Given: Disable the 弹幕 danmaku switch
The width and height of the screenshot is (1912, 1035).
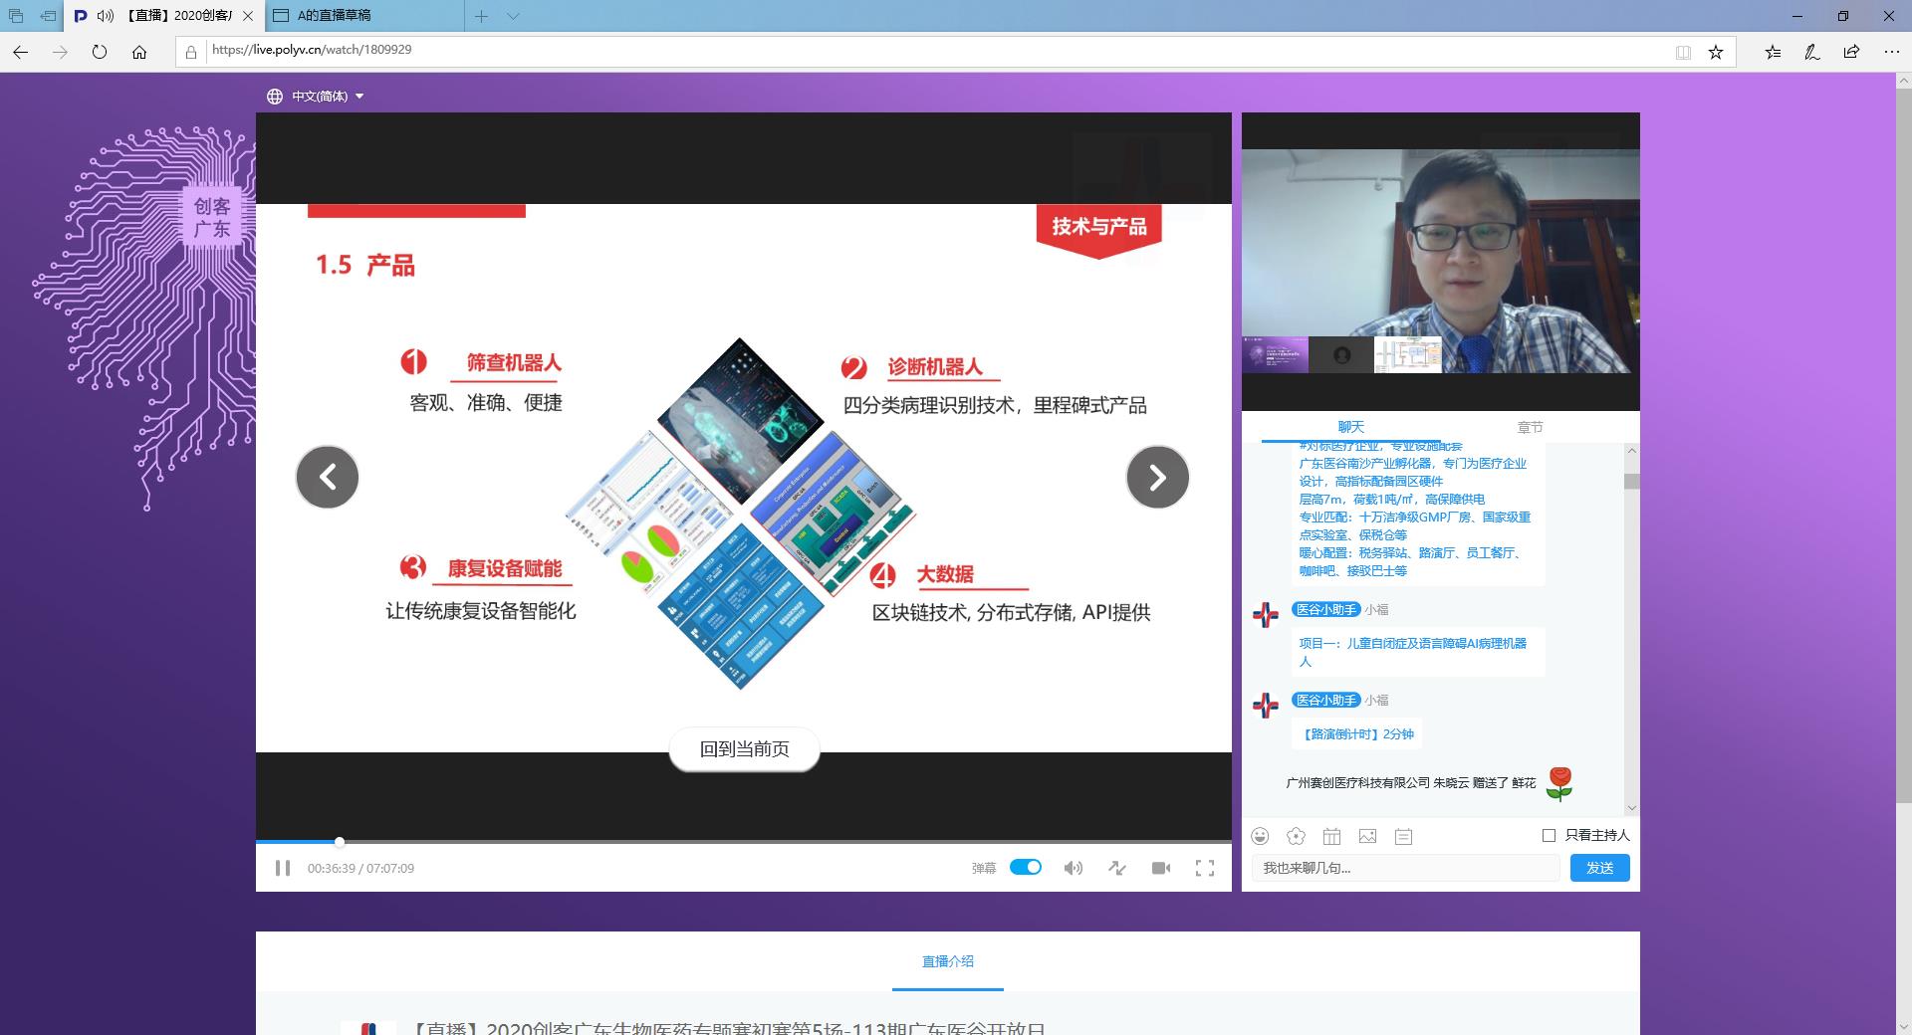Looking at the screenshot, I should tap(1027, 867).
